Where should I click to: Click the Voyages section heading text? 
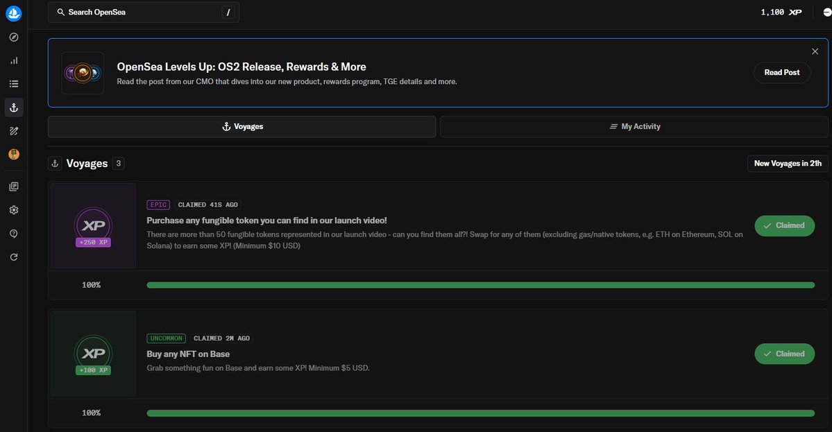click(x=87, y=163)
